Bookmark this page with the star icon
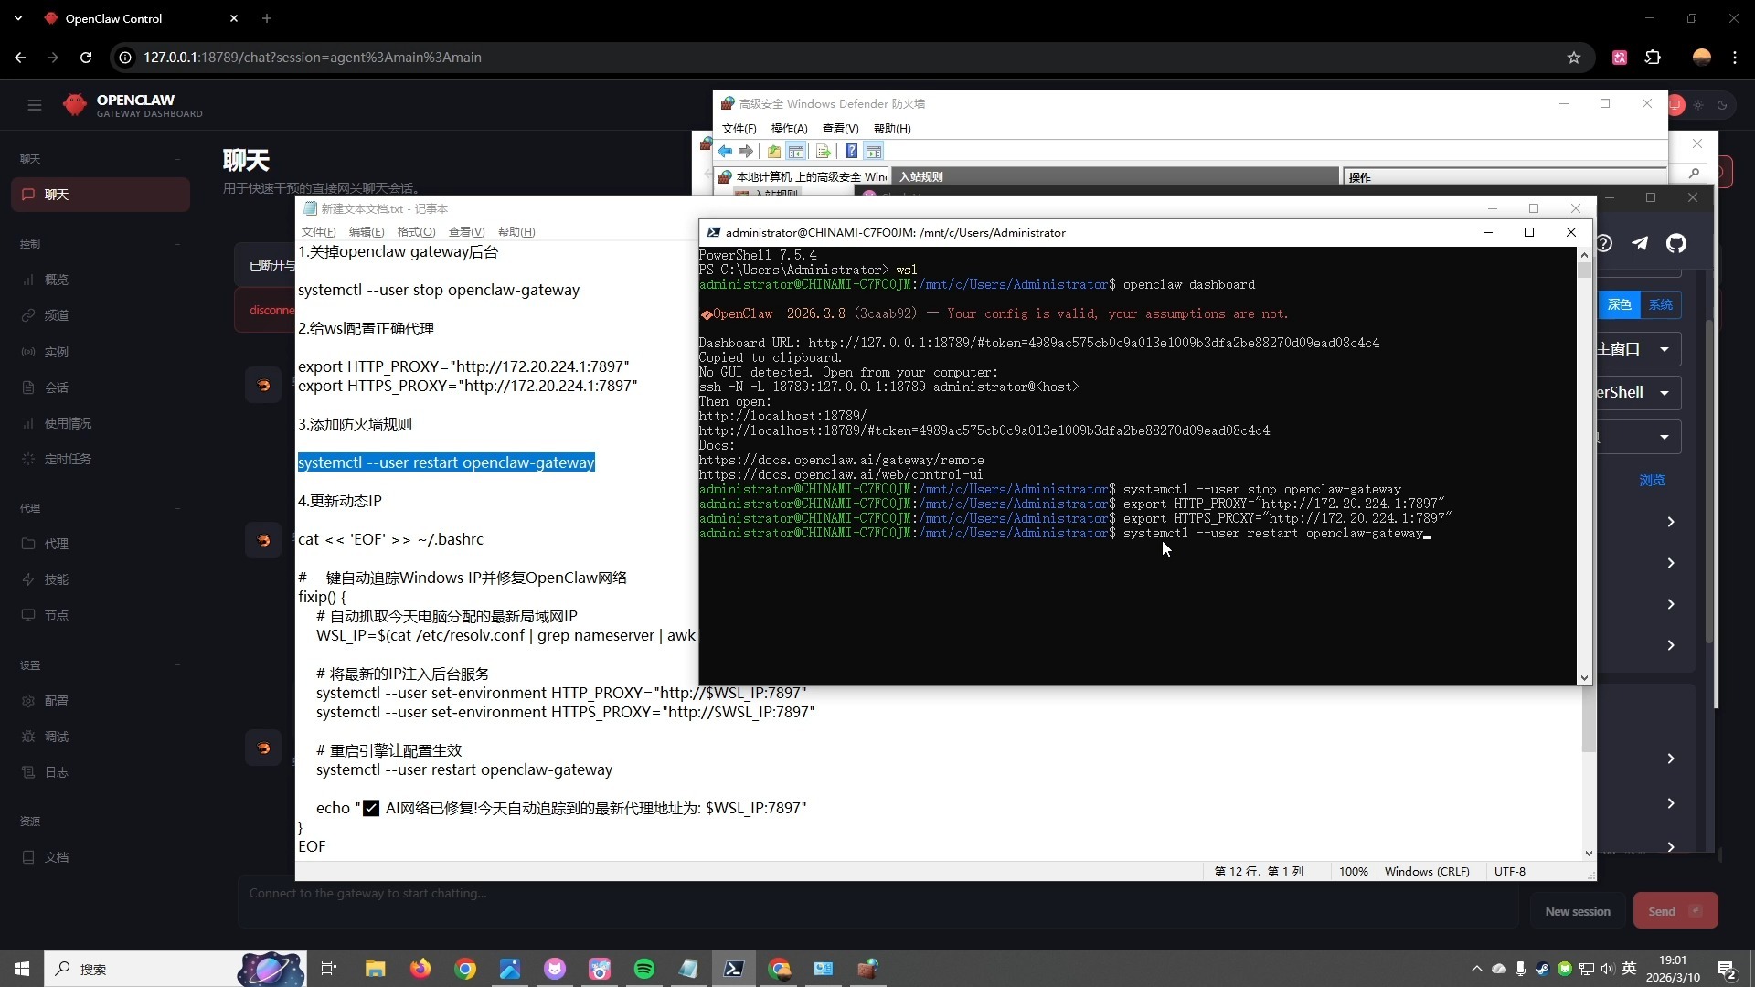The image size is (1755, 987). tap(1574, 58)
